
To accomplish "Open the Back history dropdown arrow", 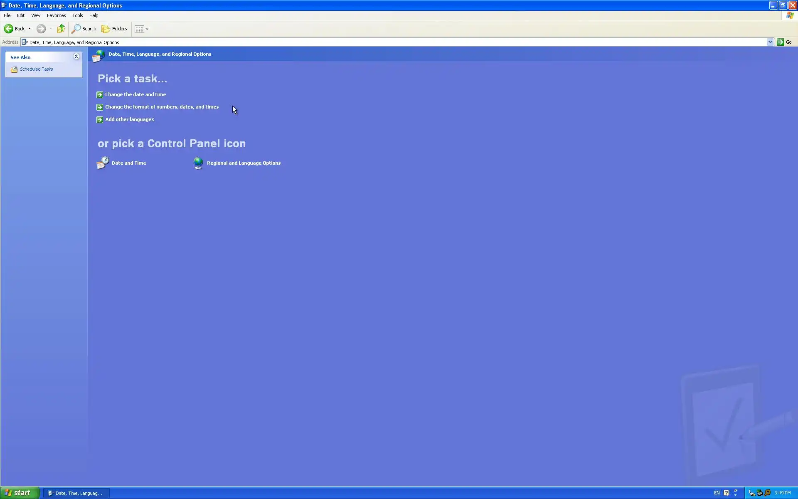I will (30, 29).
